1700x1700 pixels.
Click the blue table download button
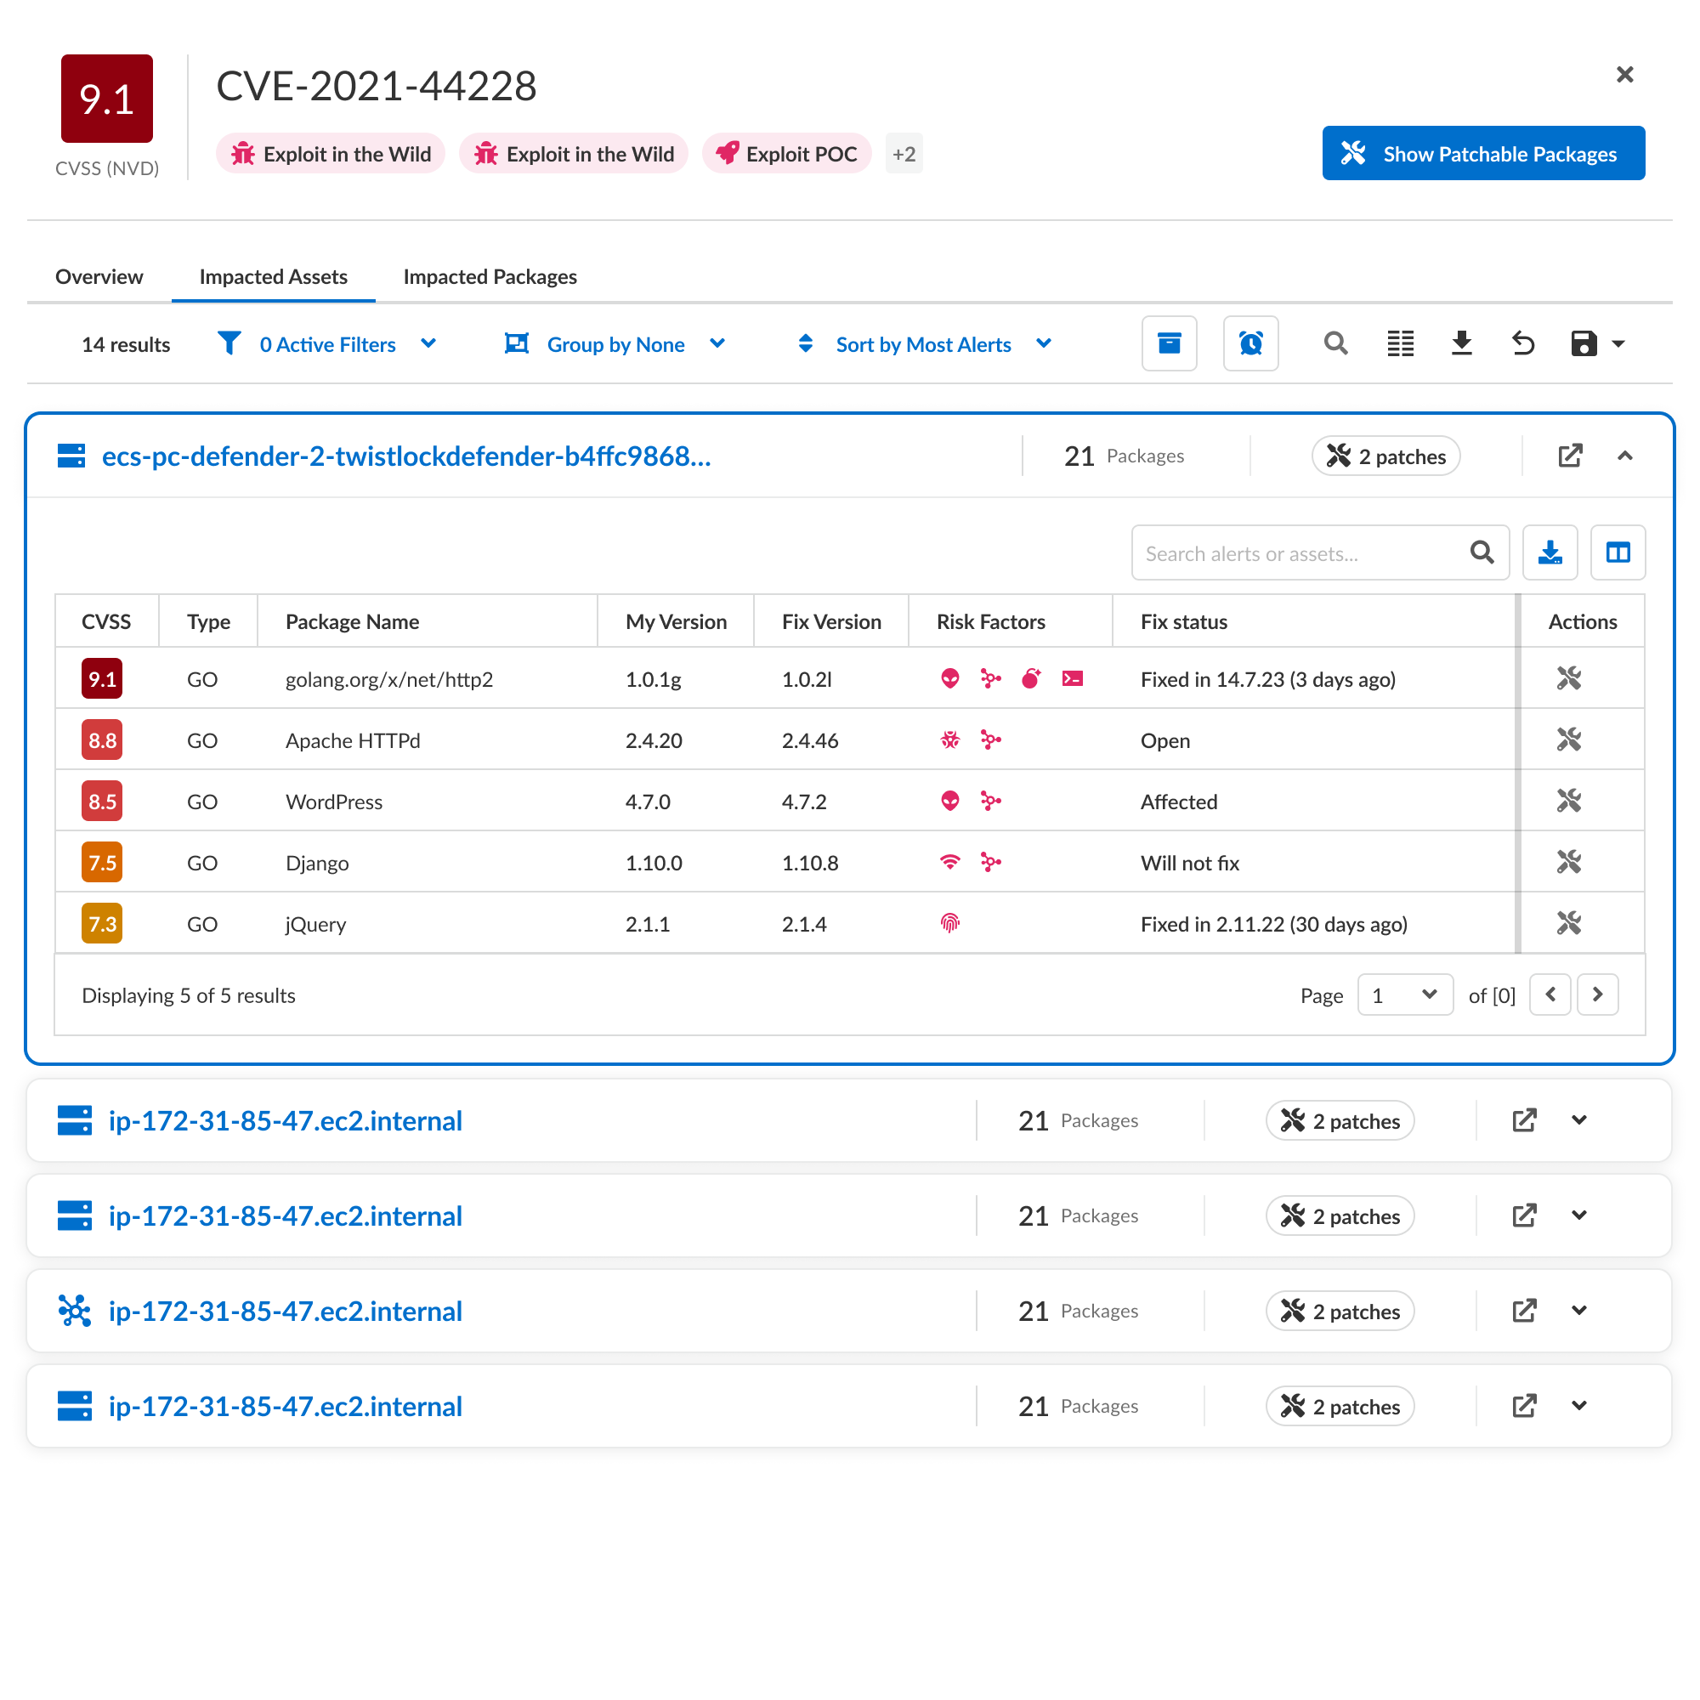pos(1550,552)
